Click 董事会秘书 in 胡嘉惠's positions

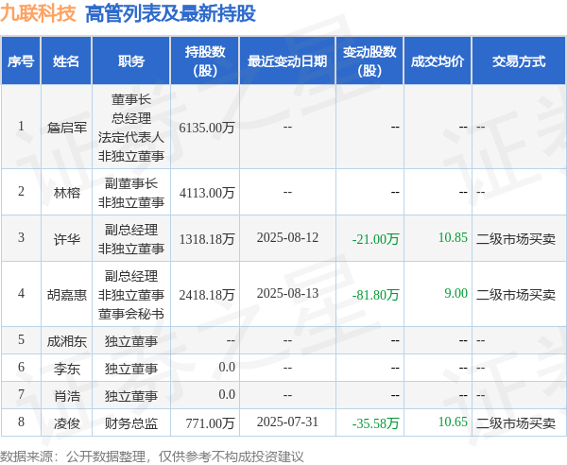click(x=131, y=314)
